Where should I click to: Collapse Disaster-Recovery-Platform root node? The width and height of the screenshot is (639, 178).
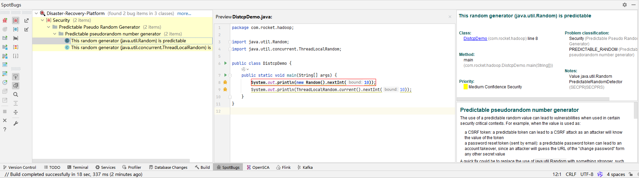tap(36, 13)
